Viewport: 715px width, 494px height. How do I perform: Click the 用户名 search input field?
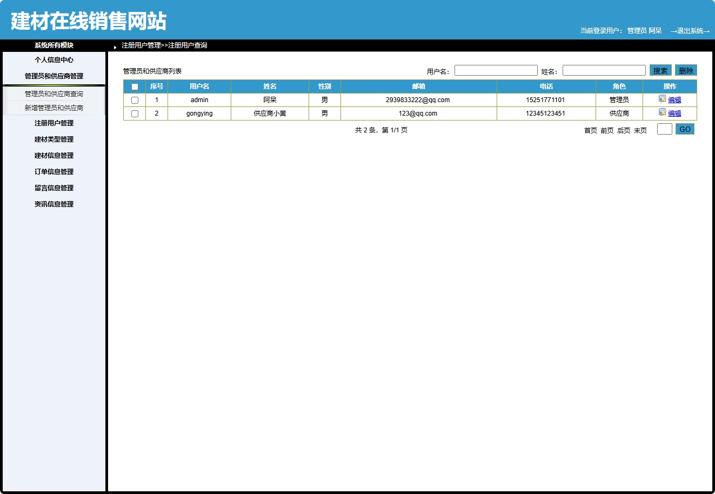[x=496, y=70]
